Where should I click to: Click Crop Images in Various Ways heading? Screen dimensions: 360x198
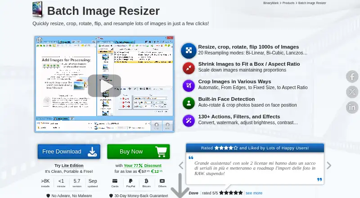[x=234, y=81]
